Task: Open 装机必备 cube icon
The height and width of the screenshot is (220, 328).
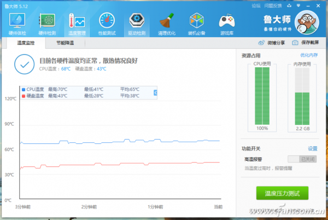Action: coord(197,20)
